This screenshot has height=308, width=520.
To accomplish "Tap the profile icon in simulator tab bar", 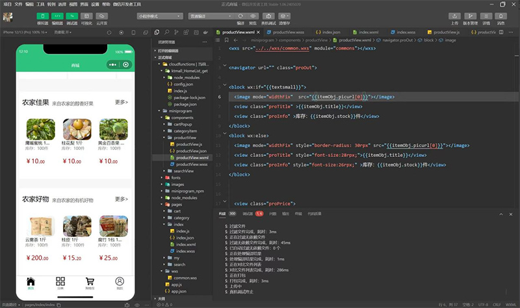I will pos(120,281).
